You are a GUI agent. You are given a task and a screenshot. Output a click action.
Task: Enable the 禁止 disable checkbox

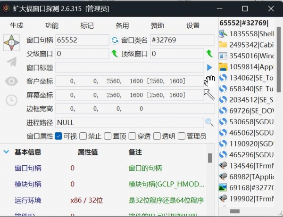(x=83, y=136)
